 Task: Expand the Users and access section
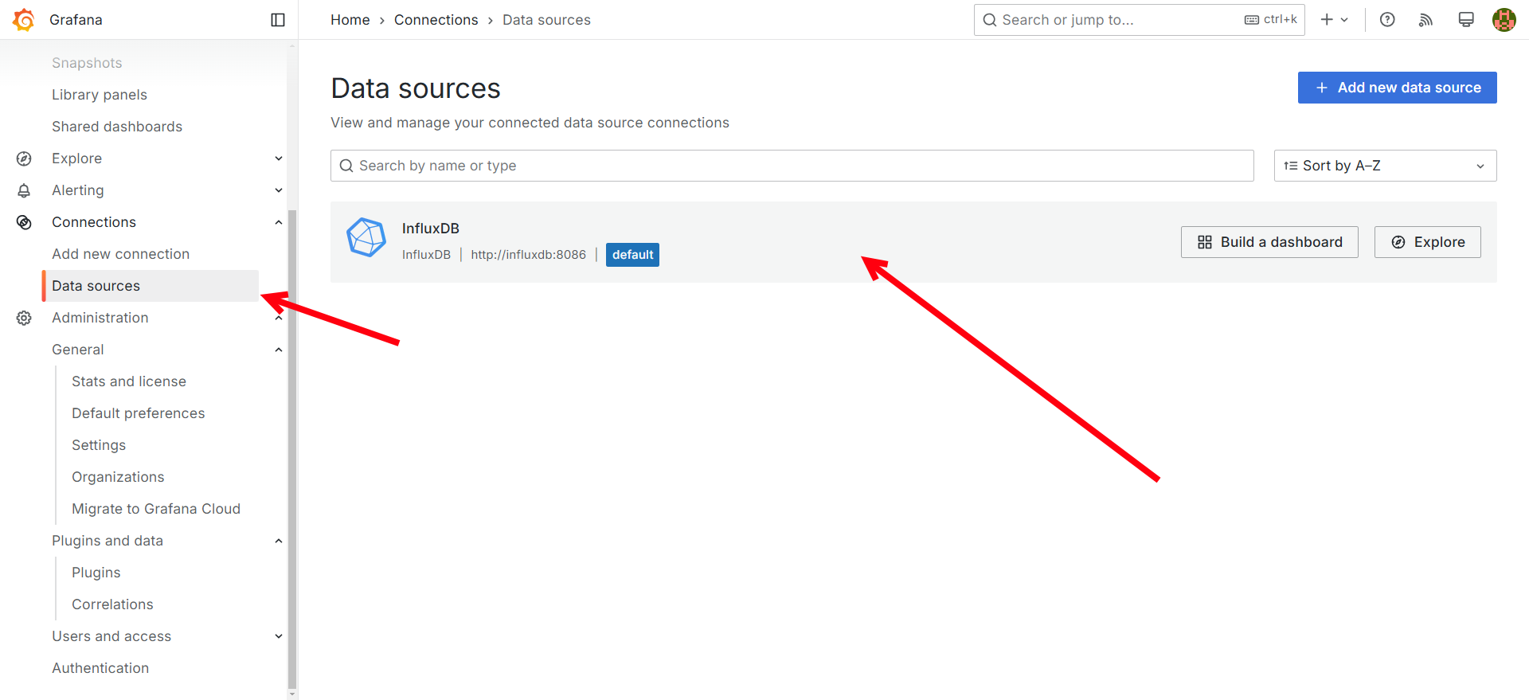279,636
